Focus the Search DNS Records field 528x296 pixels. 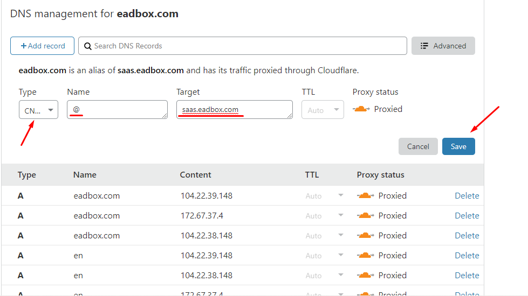(x=243, y=46)
